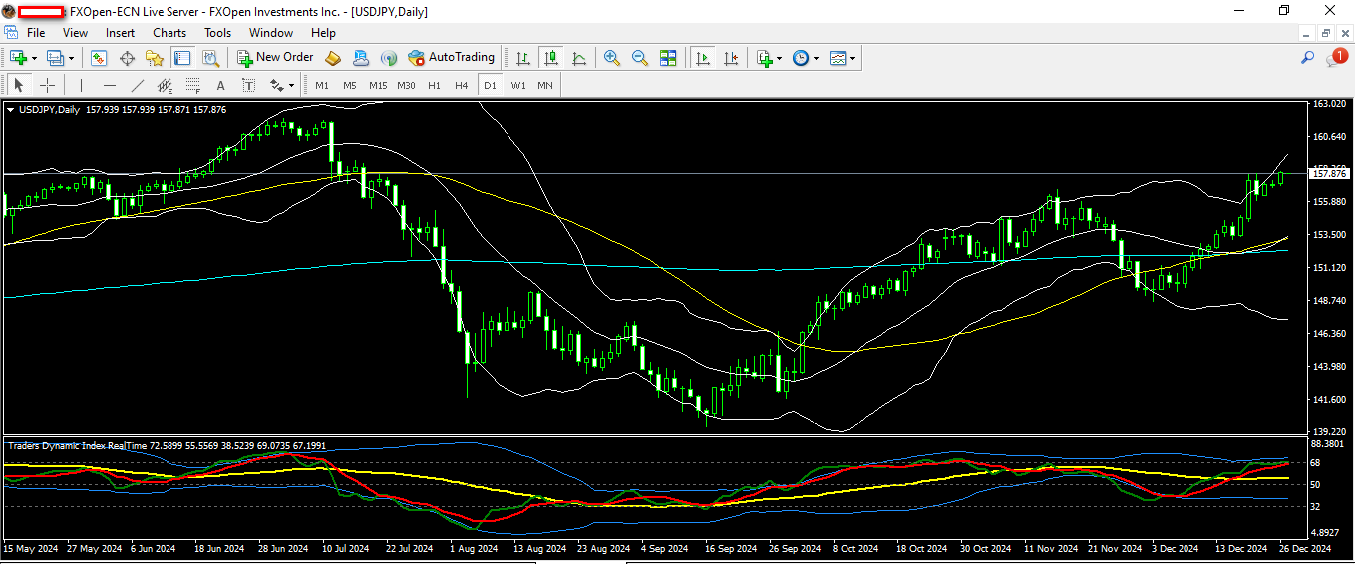Screen dimensions: 1355x564
Task: Open the search magnifier icon
Action: click(1308, 58)
